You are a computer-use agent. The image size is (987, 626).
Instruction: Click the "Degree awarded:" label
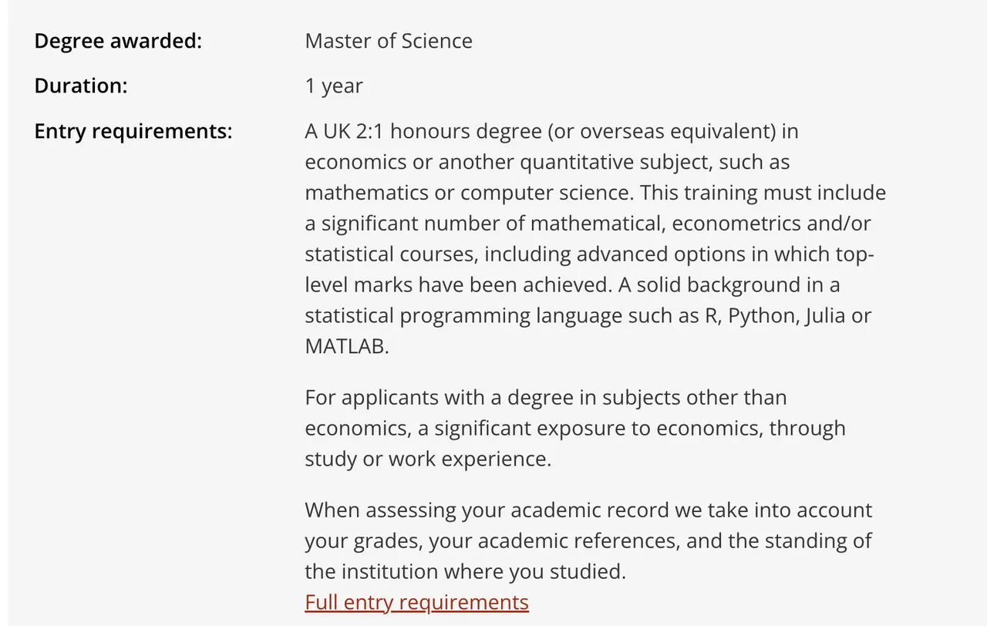click(x=118, y=41)
